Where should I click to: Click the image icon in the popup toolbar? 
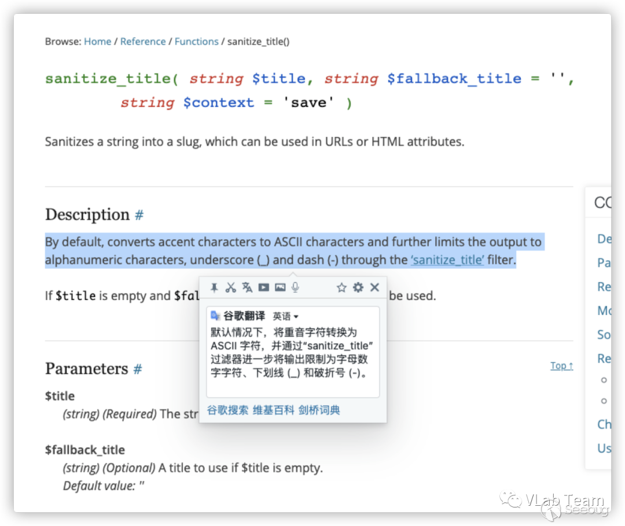tap(280, 287)
